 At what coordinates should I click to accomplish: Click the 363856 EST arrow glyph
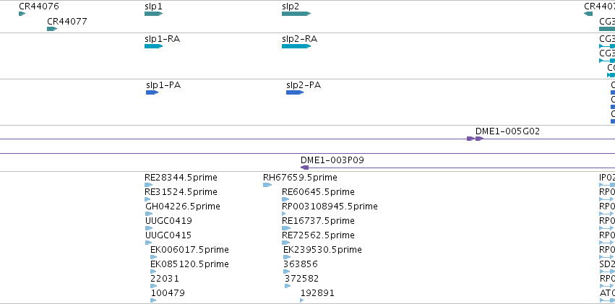pyautogui.click(x=286, y=272)
